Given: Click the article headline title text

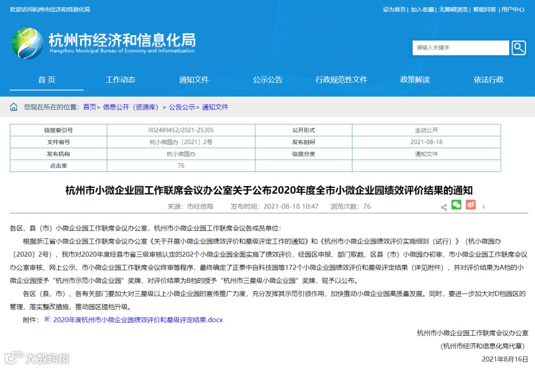Looking at the screenshot, I should [269, 190].
